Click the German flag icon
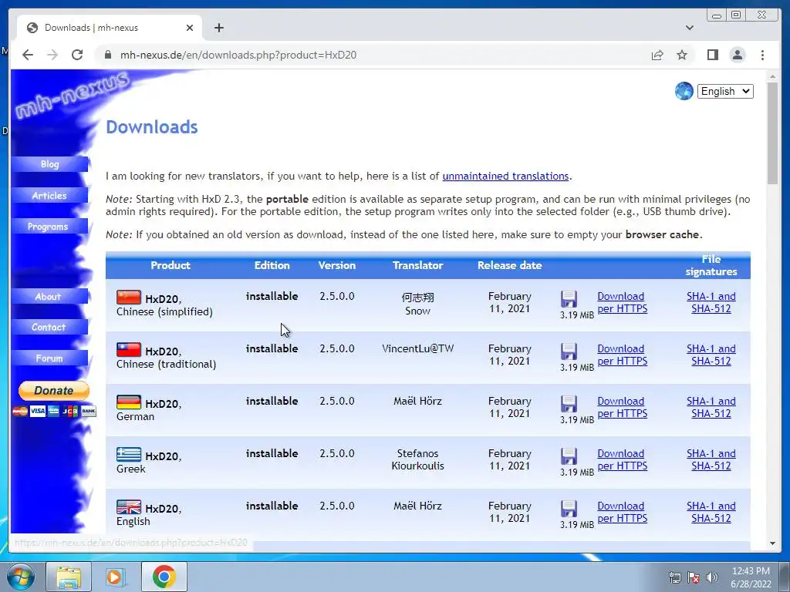The height and width of the screenshot is (592, 790). tap(129, 402)
